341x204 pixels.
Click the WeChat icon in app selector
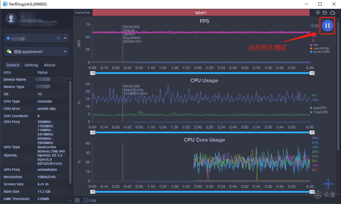9,51
